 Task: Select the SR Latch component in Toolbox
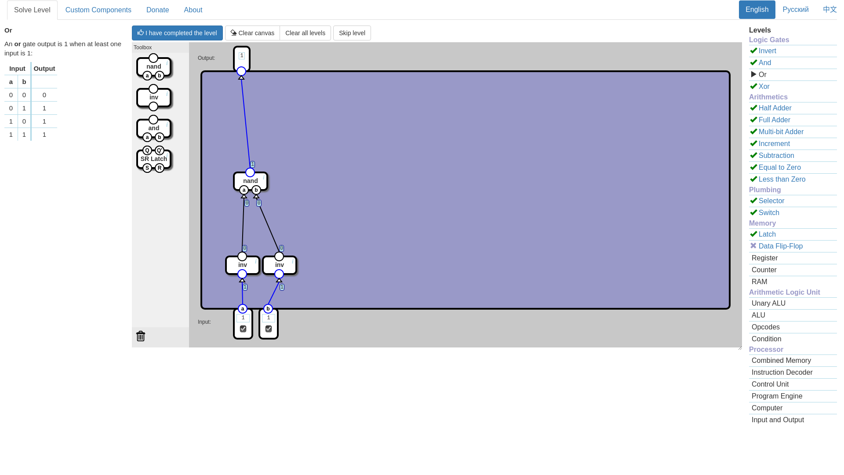point(154,159)
